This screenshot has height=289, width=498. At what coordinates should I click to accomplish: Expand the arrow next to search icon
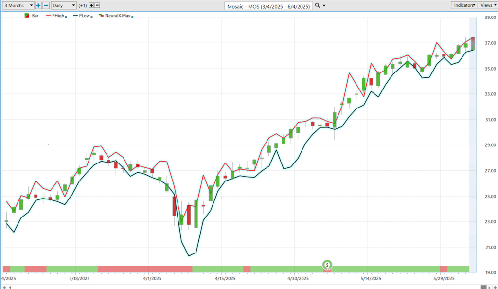324,6
